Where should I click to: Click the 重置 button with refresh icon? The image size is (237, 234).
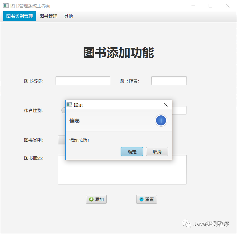pyautogui.click(x=147, y=199)
